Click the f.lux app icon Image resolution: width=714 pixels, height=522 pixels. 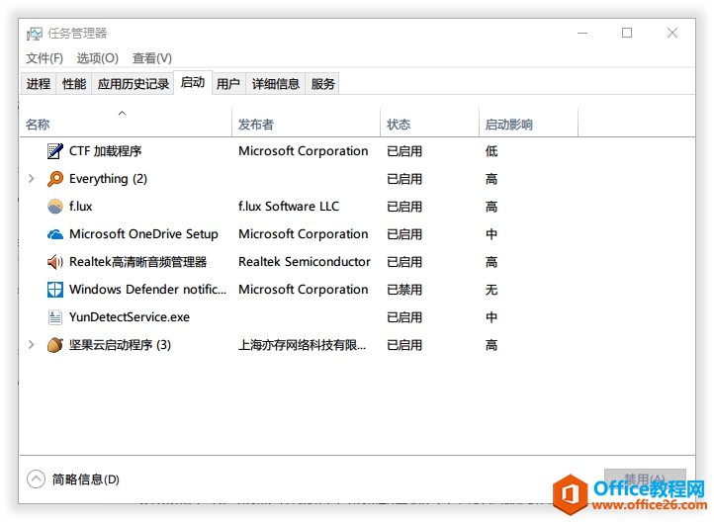(x=55, y=207)
